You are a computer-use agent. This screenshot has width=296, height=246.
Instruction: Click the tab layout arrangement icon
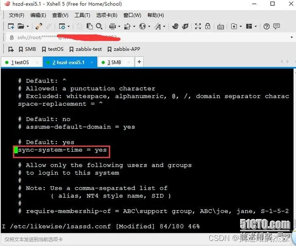coord(249,26)
